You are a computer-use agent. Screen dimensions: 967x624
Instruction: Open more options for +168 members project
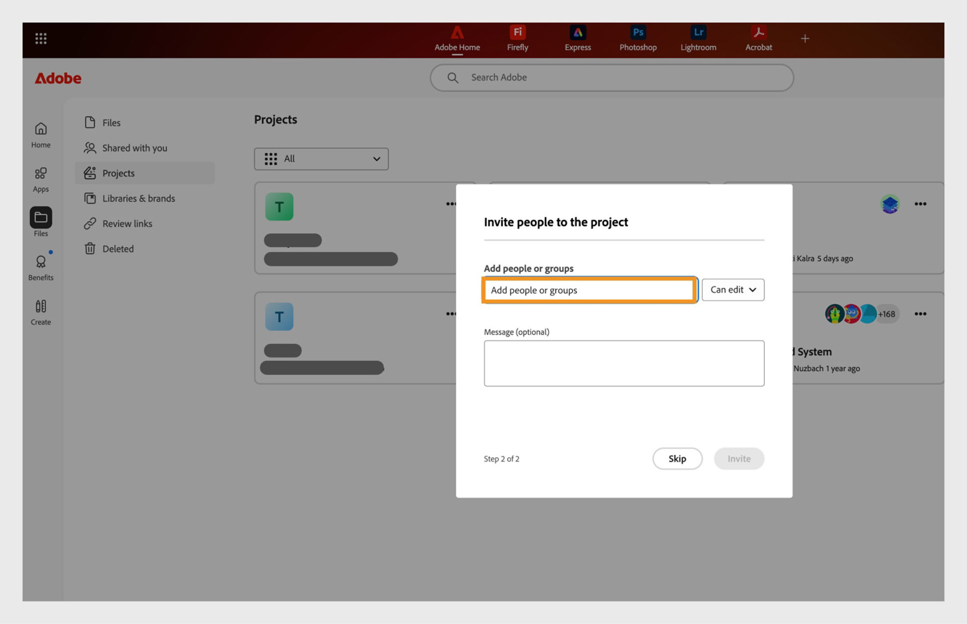click(920, 314)
